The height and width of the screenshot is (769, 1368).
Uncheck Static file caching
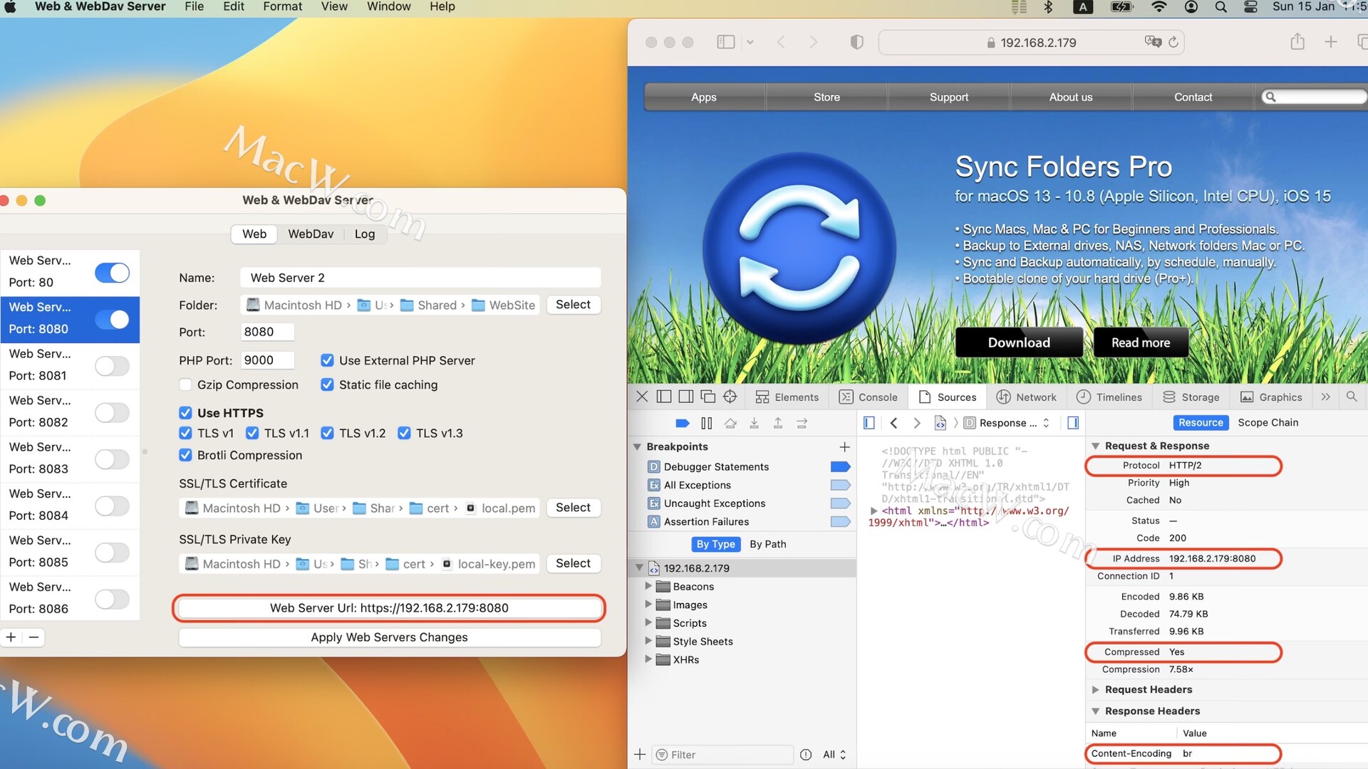point(327,384)
